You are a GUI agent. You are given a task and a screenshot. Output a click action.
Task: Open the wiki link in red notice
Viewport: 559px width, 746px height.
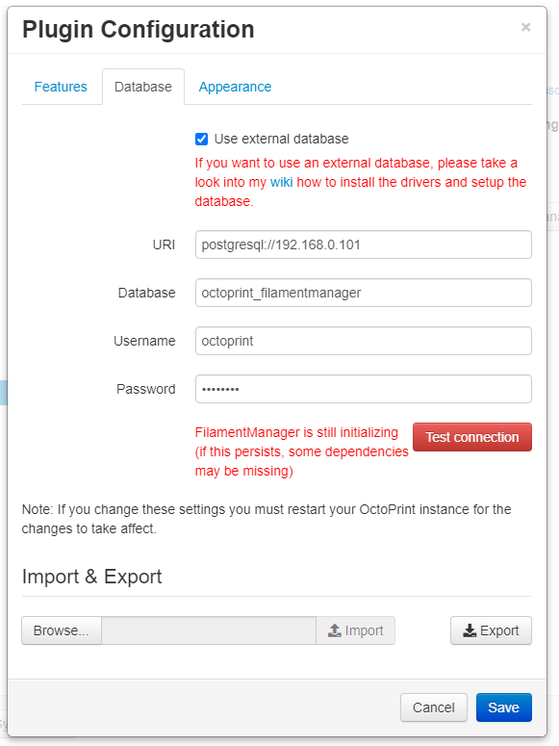281,182
